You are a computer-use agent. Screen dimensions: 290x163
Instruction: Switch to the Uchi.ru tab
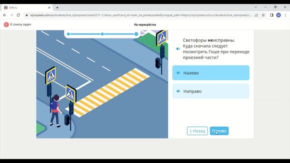click(27, 8)
